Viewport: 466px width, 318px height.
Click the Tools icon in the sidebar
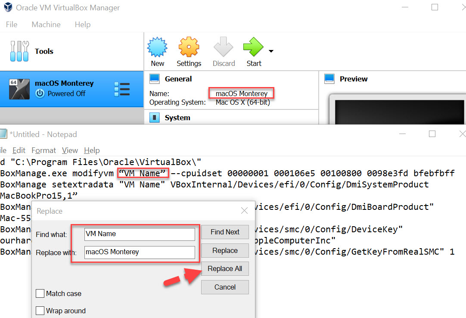click(x=19, y=51)
